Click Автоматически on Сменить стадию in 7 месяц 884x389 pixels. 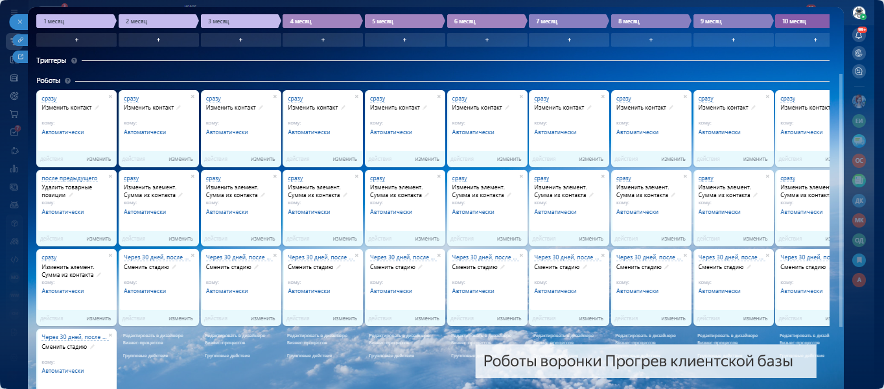[555, 291]
